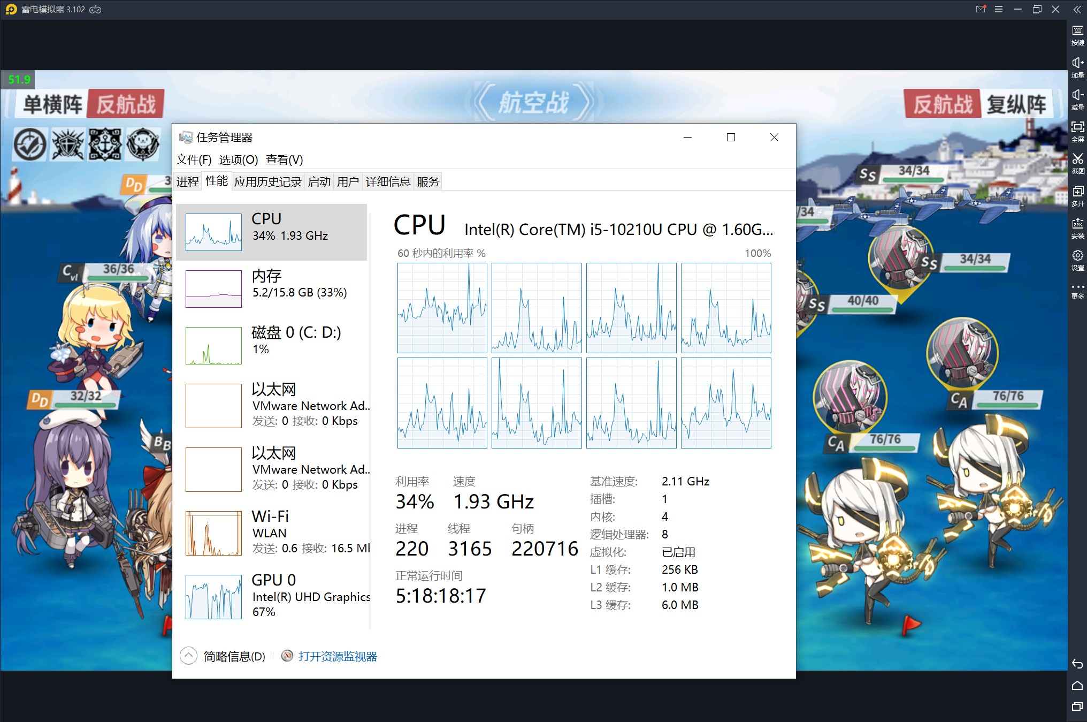The width and height of the screenshot is (1087, 722).
Task: Switch to the 用户 tab
Action: (348, 181)
